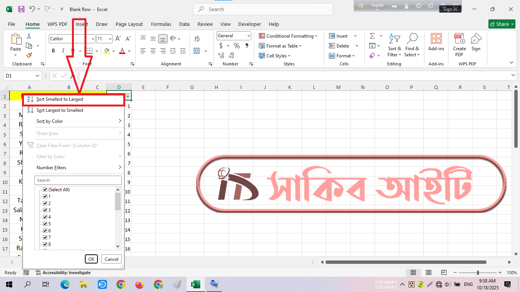520x292 pixels.
Task: Toggle the checkbox for value 6
Action: pos(45,231)
